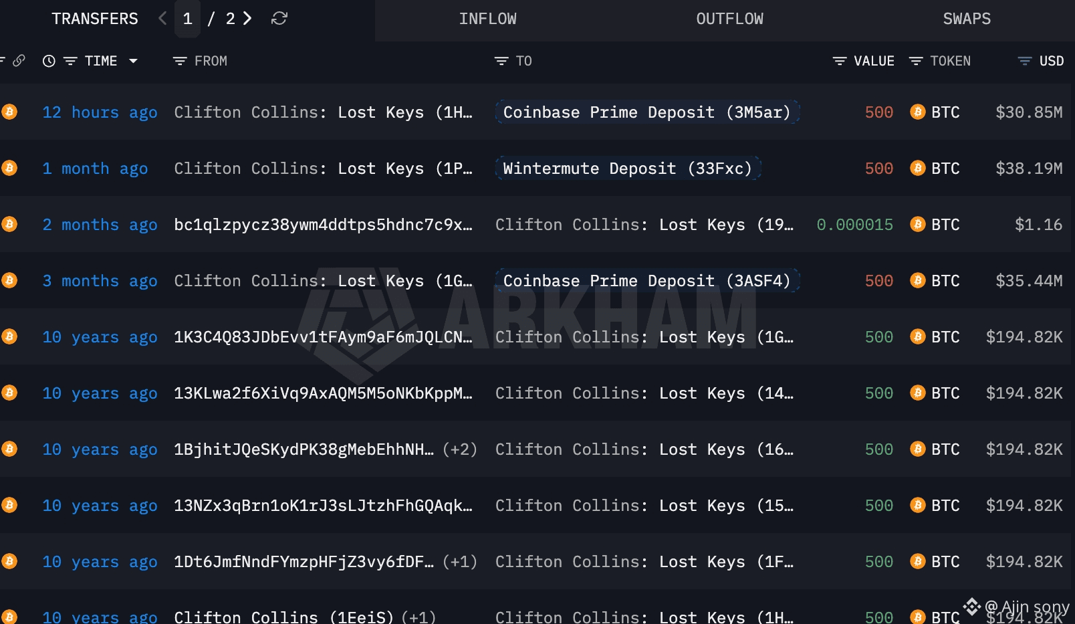This screenshot has width=1075, height=624.
Task: Open sender address 1BjhitJQeSKydPK38gMebEhhNH…
Action: pos(304,449)
